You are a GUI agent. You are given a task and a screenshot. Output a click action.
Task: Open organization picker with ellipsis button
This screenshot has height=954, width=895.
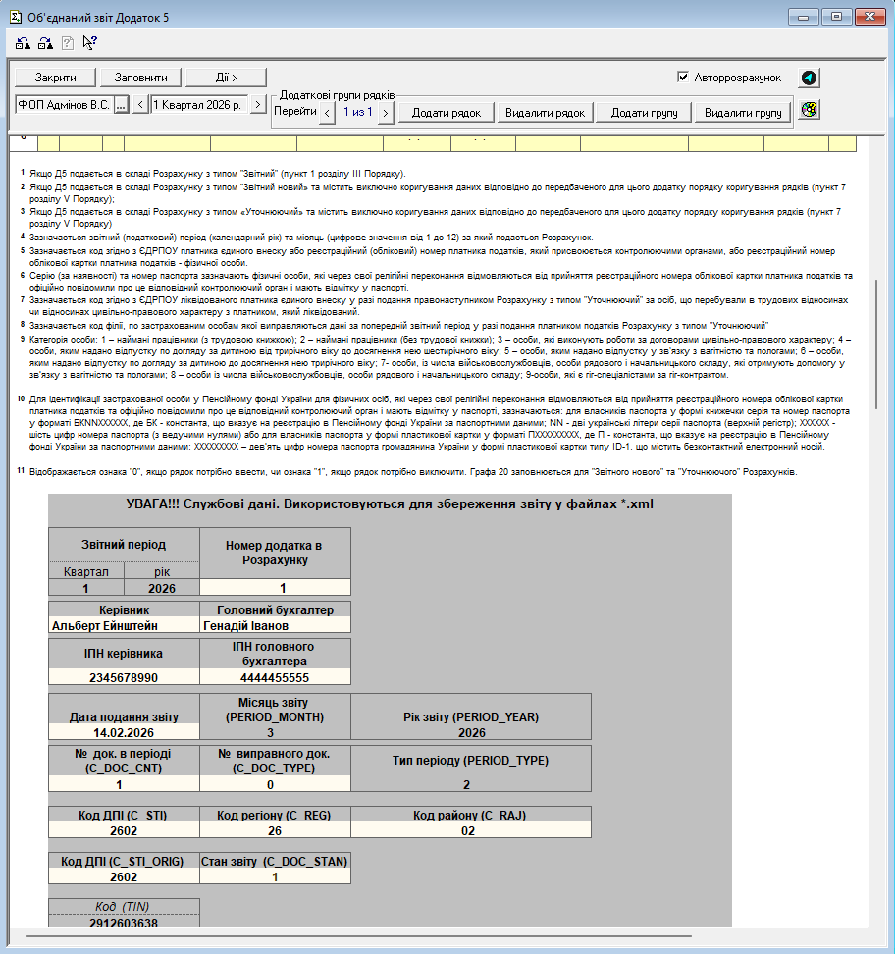(122, 105)
